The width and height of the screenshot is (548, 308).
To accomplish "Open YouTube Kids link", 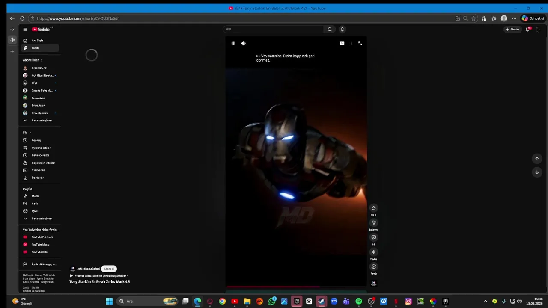I will pos(40,252).
